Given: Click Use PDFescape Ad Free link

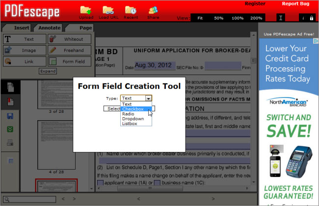Looking at the screenshot, I should pyautogui.click(x=289, y=34).
